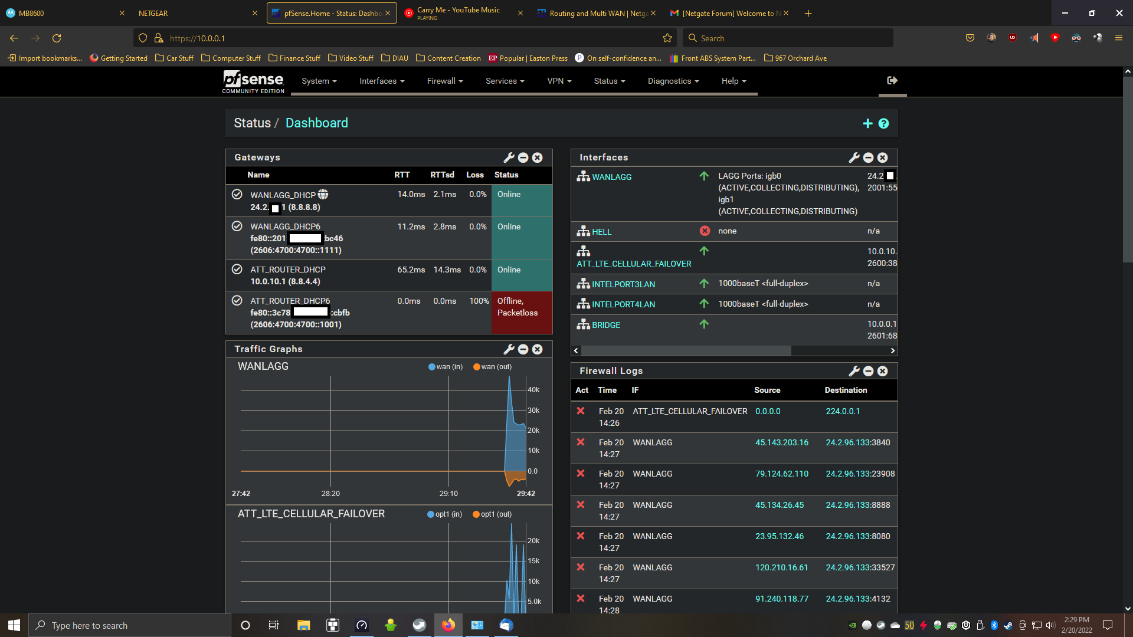Open the INTELPORT3LAN interface link
The width and height of the screenshot is (1133, 637).
(623, 284)
